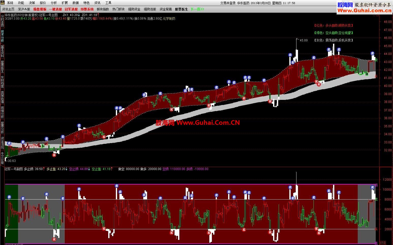Screen dimensions: 393x245
Task: Click the 卖 marker in the sub-chart's green zone
Action: pyautogui.click(x=9, y=197)
